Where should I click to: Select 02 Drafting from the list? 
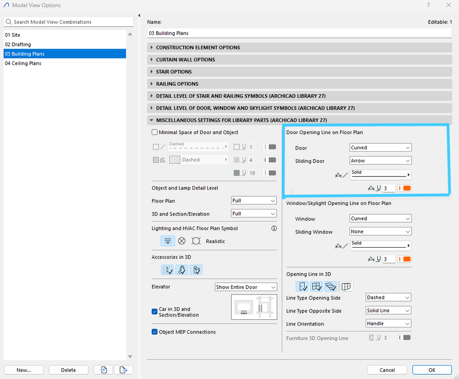[18, 45]
